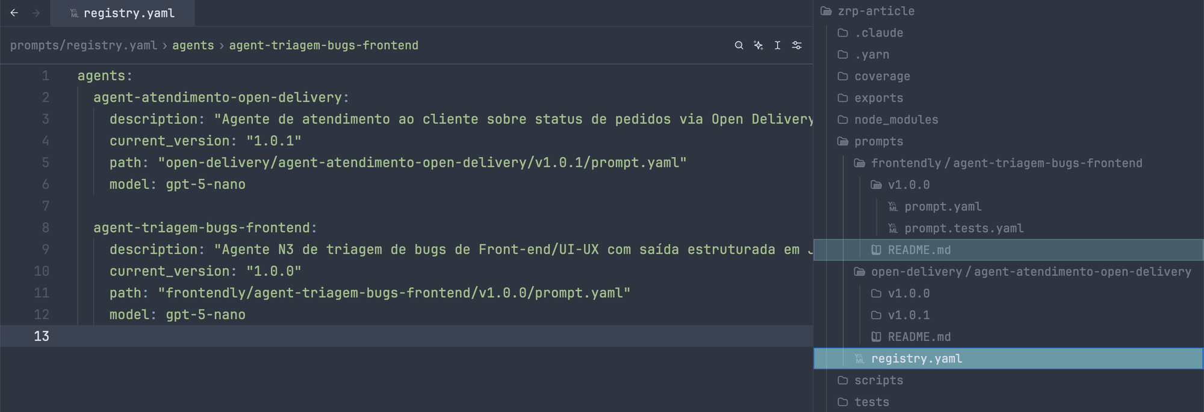The image size is (1204, 412).
Task: Switch to the registry.yaml editor tab
Action: 123,13
